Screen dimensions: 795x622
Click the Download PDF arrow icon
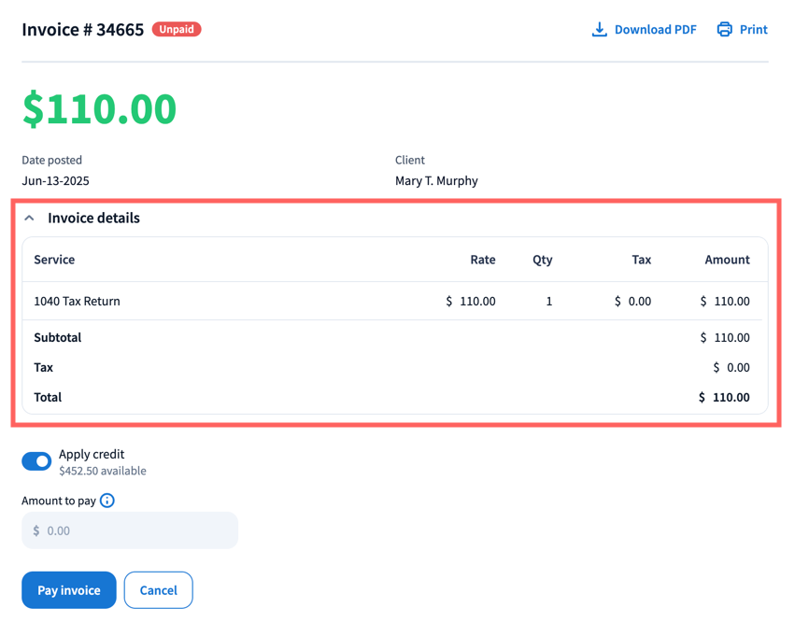coord(600,30)
